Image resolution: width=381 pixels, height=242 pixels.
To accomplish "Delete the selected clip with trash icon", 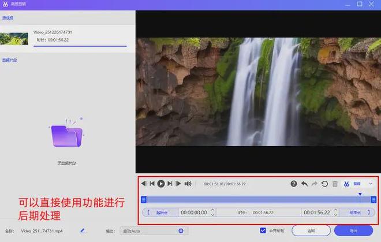I will pyautogui.click(x=335, y=184).
